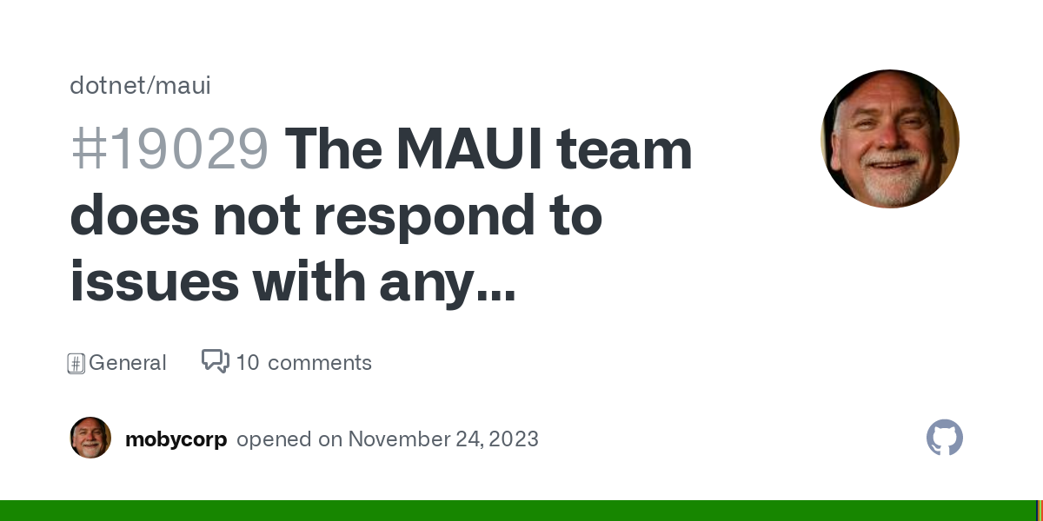
Task: Click the comments speech bubble icon
Action: coord(215,361)
